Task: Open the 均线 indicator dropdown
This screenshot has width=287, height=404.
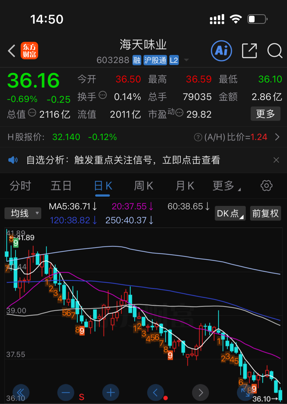Action: [x=23, y=213]
